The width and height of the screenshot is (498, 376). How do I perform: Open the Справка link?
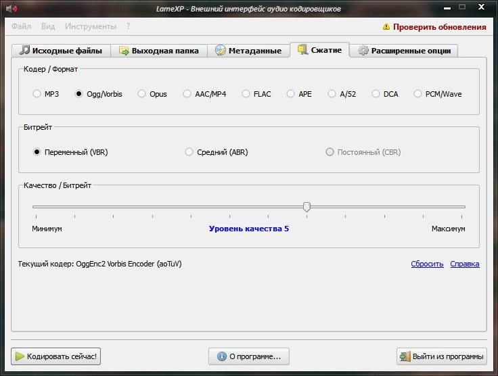465,264
